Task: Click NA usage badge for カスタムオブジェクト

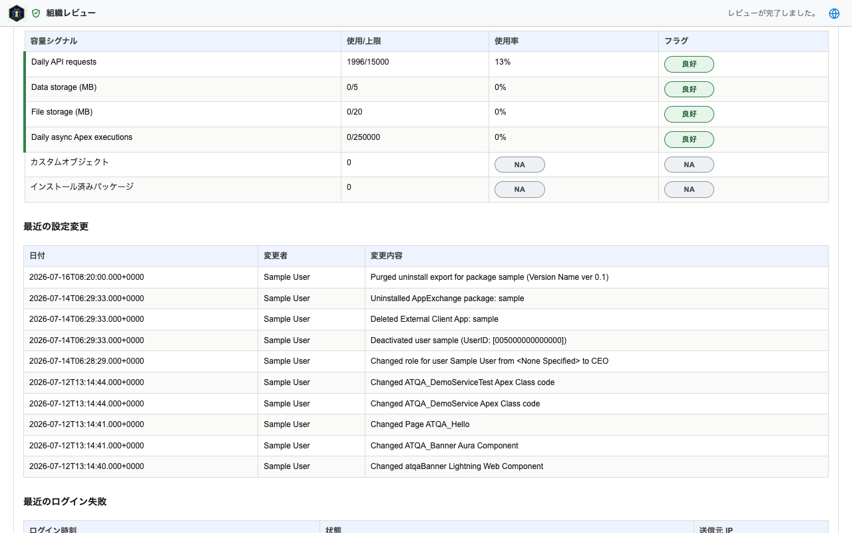Action: [520, 165]
